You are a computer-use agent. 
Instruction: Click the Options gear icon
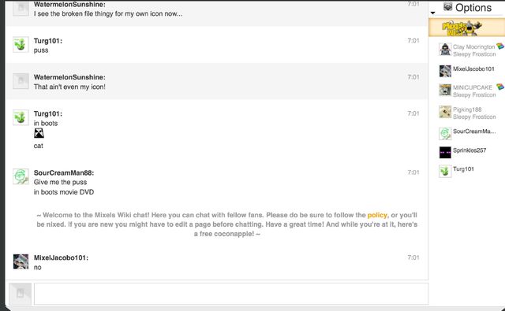447,6
